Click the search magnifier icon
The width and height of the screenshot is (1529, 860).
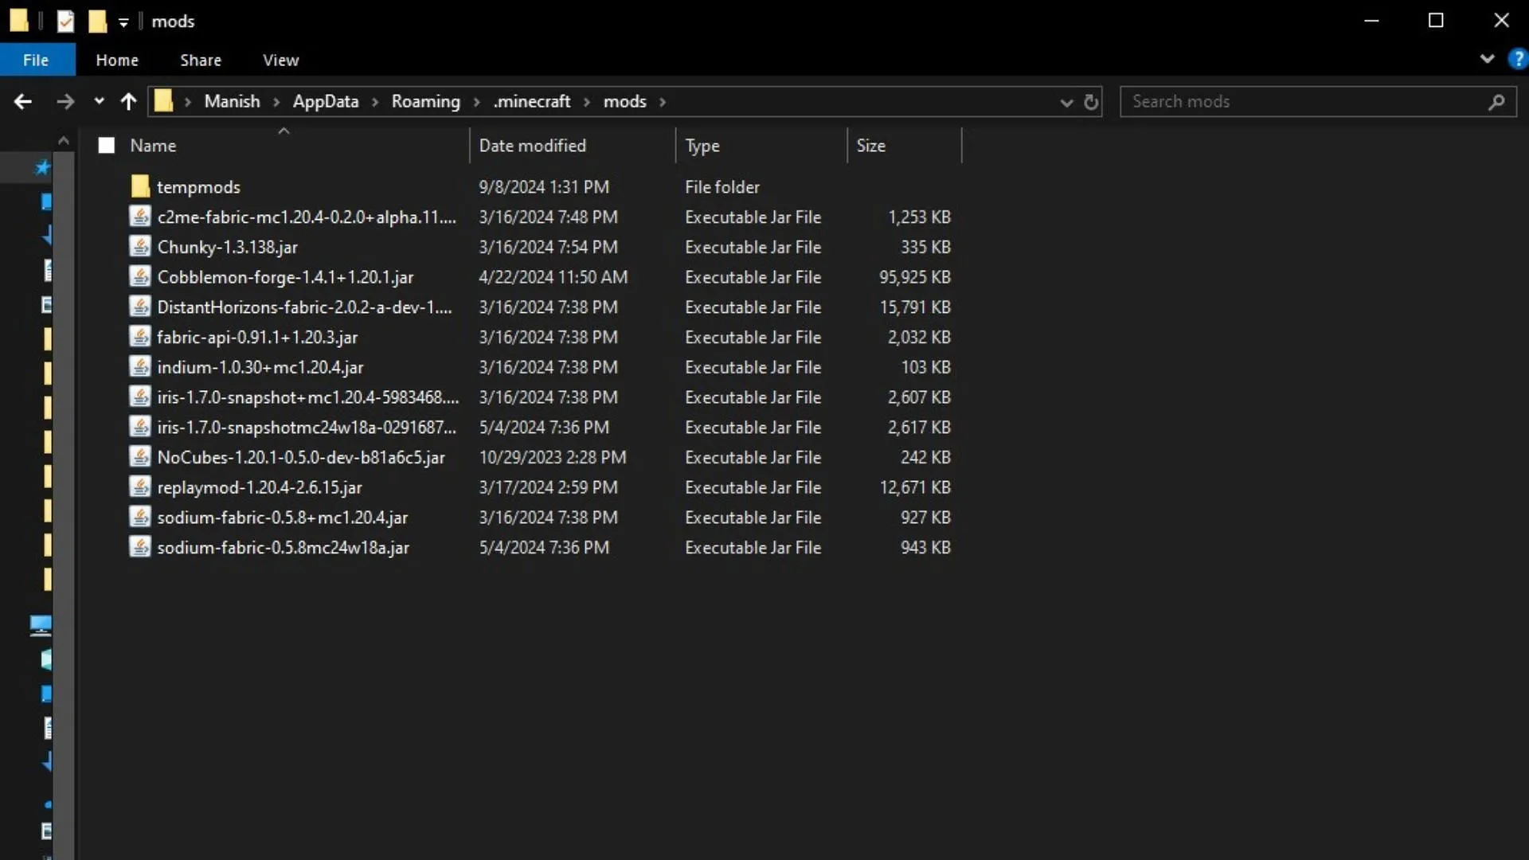tap(1496, 102)
